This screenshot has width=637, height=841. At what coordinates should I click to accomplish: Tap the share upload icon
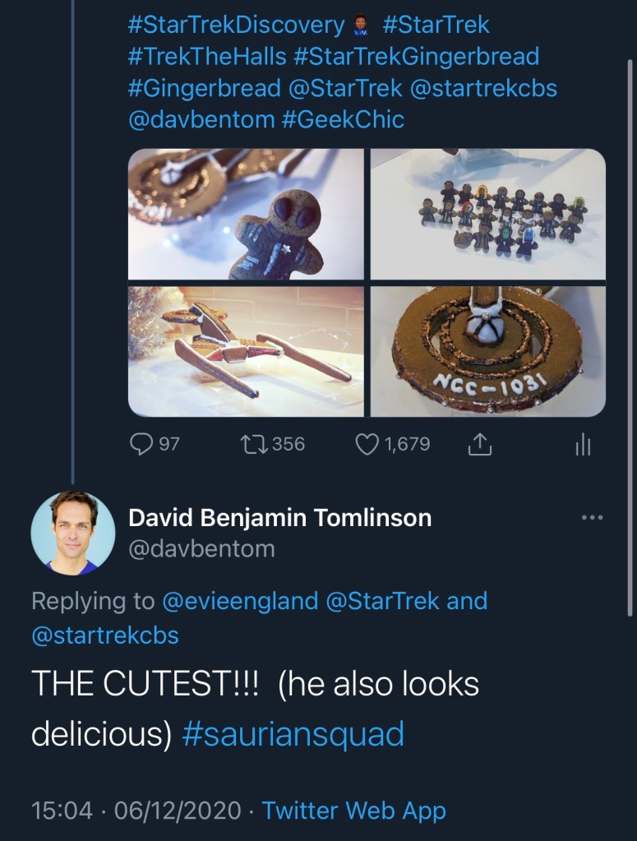click(x=478, y=445)
